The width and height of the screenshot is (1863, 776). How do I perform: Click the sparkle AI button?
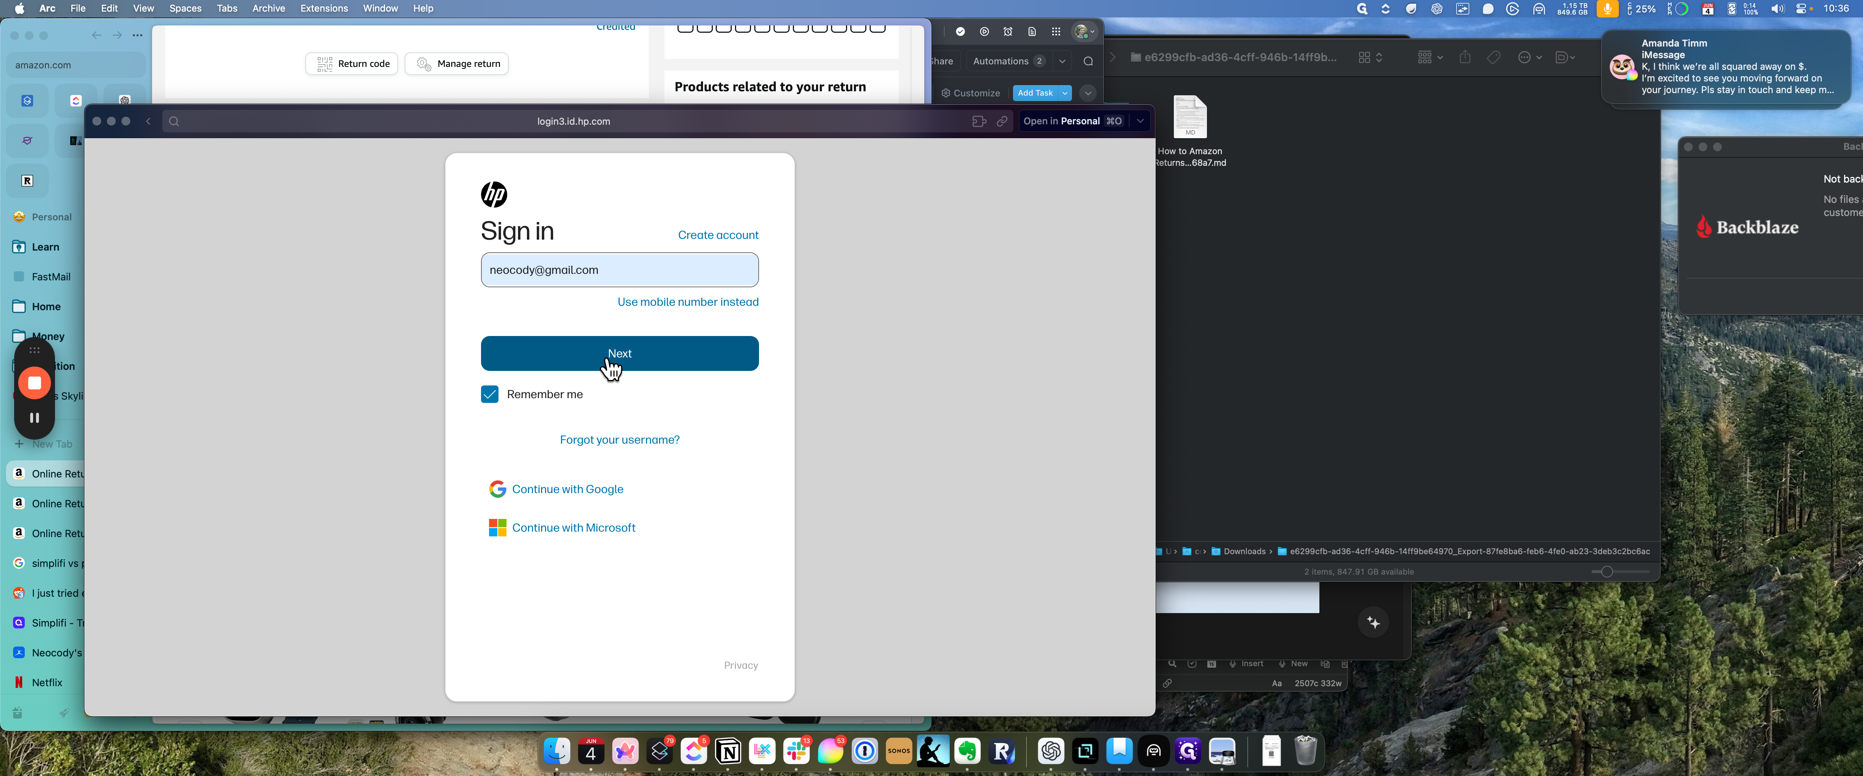(1373, 623)
